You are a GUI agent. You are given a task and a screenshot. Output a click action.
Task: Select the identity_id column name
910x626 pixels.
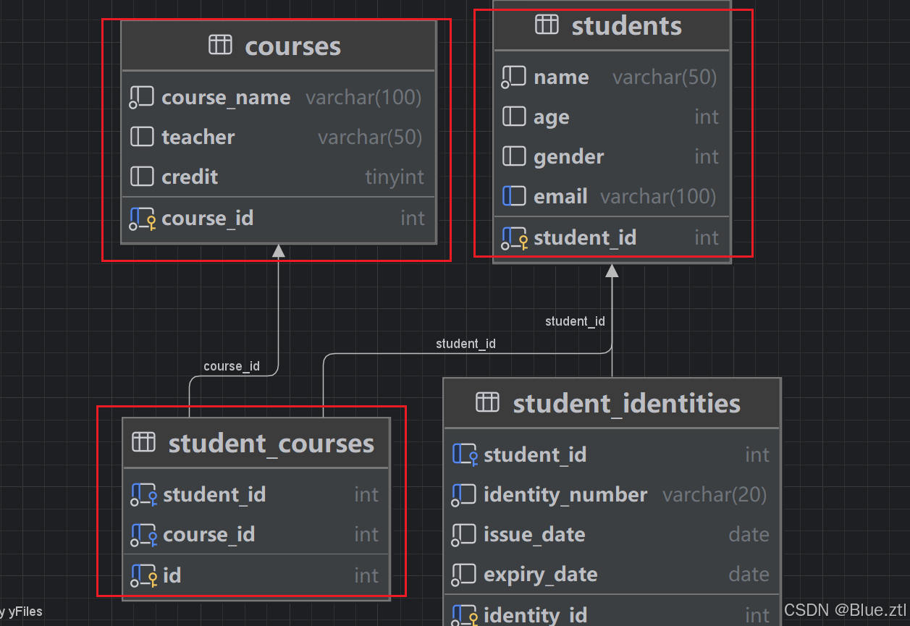(535, 615)
